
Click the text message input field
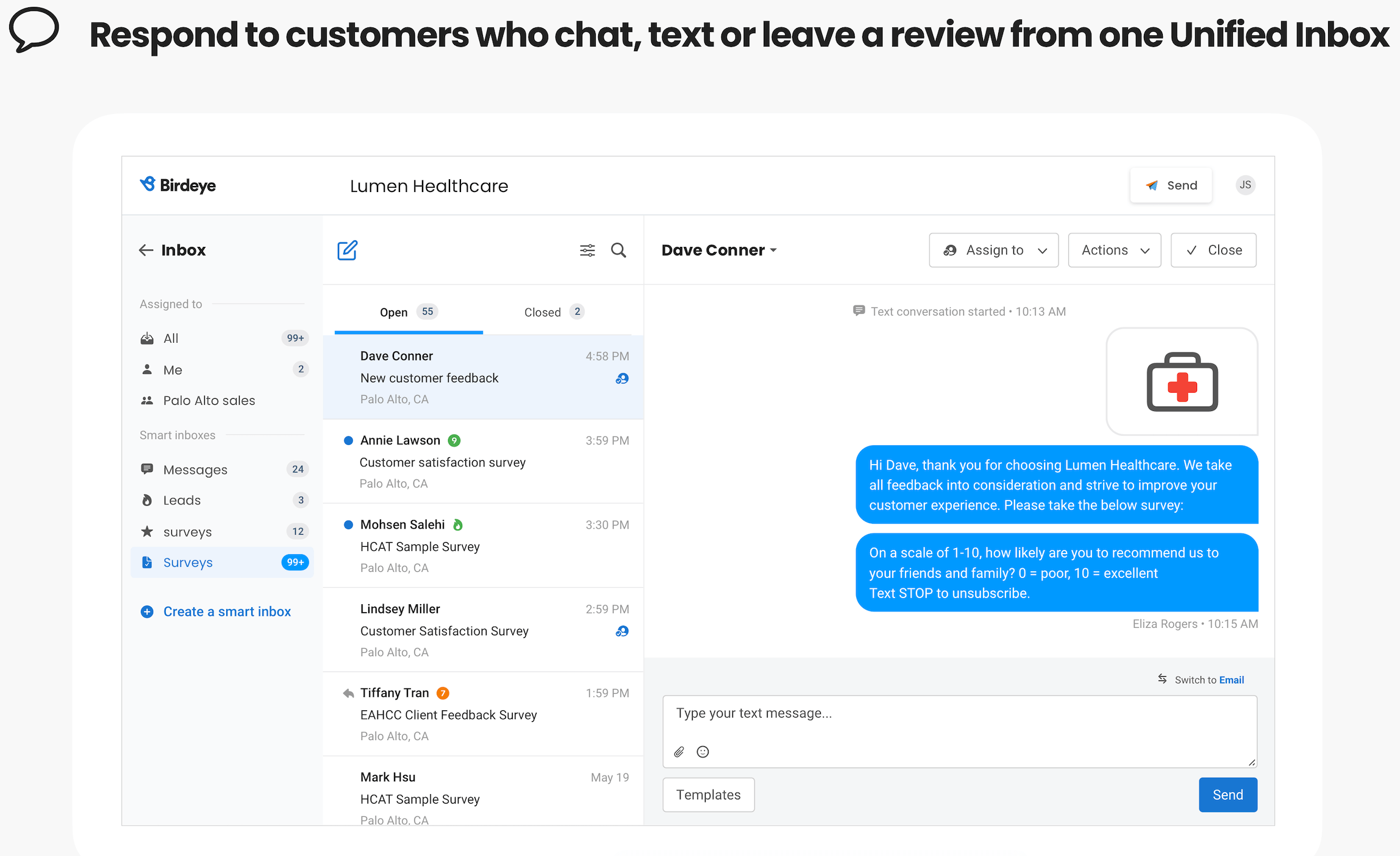coord(960,732)
